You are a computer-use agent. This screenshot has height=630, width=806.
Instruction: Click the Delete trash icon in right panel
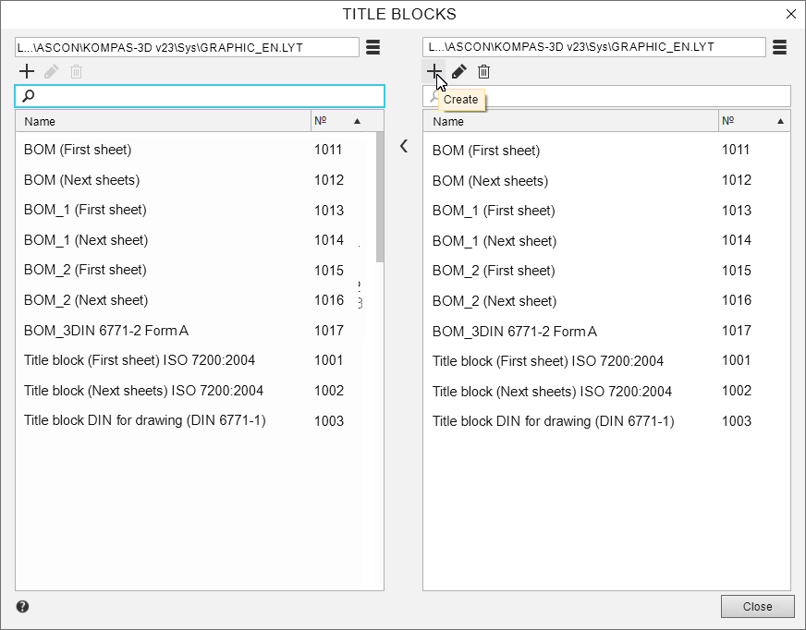click(x=483, y=71)
